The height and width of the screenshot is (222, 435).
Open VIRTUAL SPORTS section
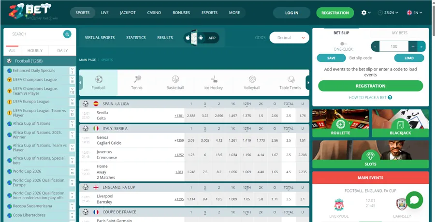[x=100, y=38]
